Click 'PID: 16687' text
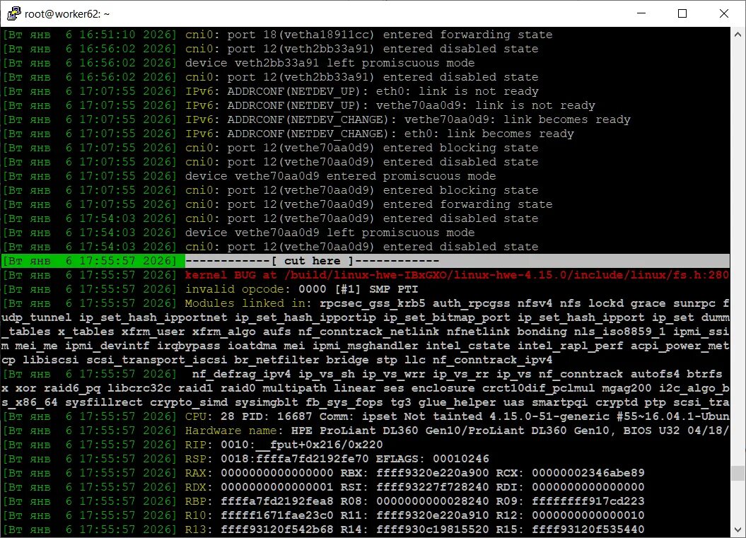 276,416
